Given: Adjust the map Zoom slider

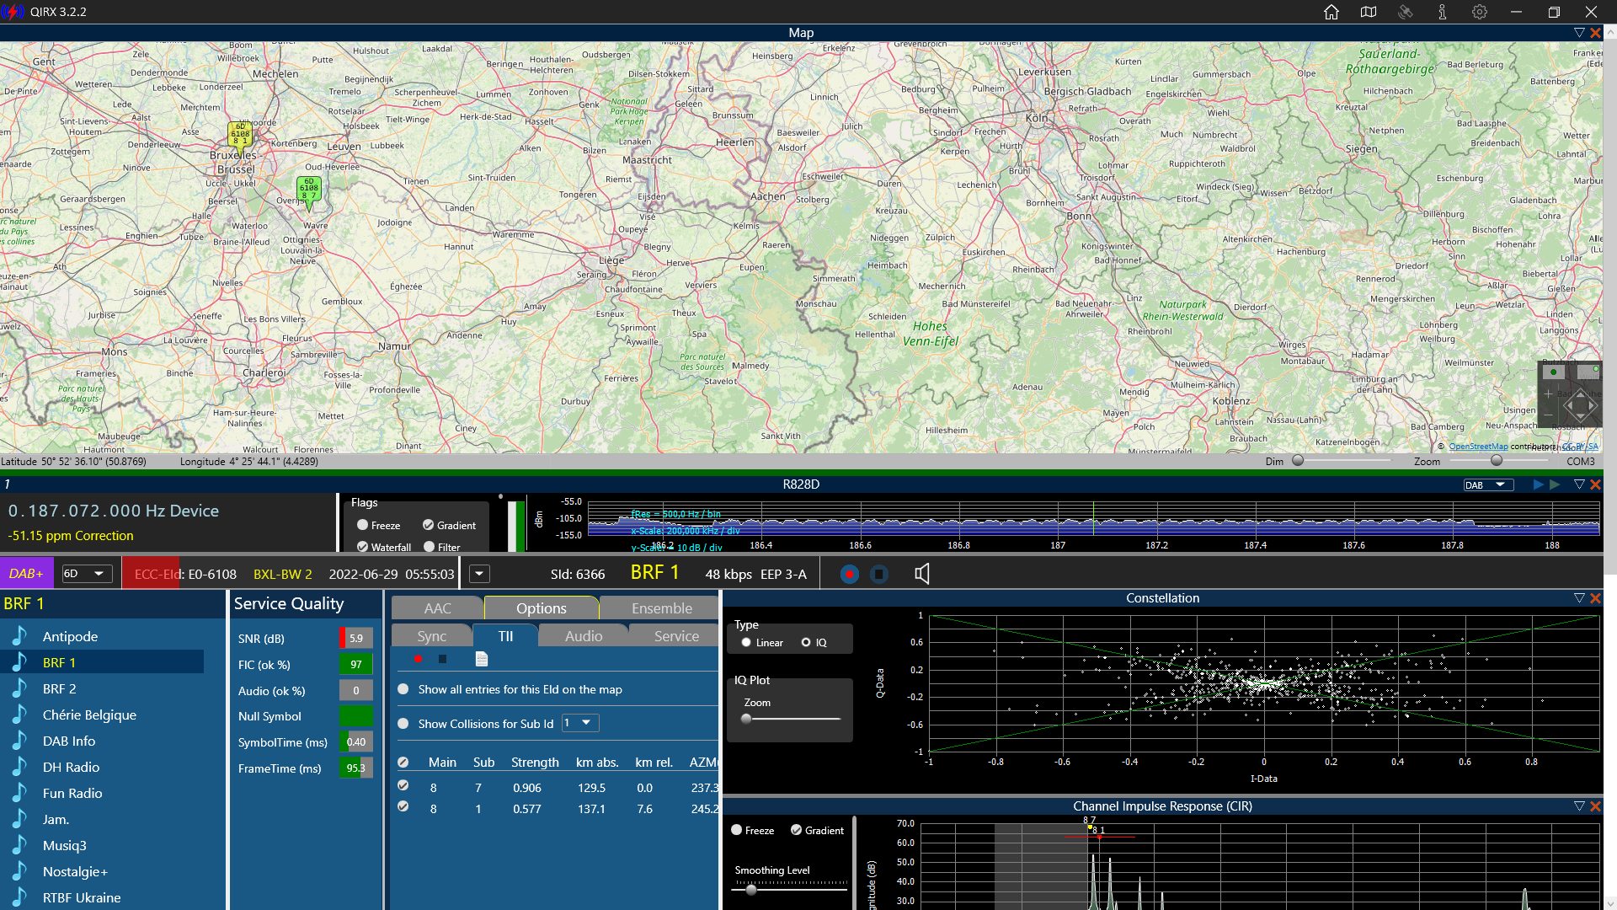Looking at the screenshot, I should [x=1496, y=461].
